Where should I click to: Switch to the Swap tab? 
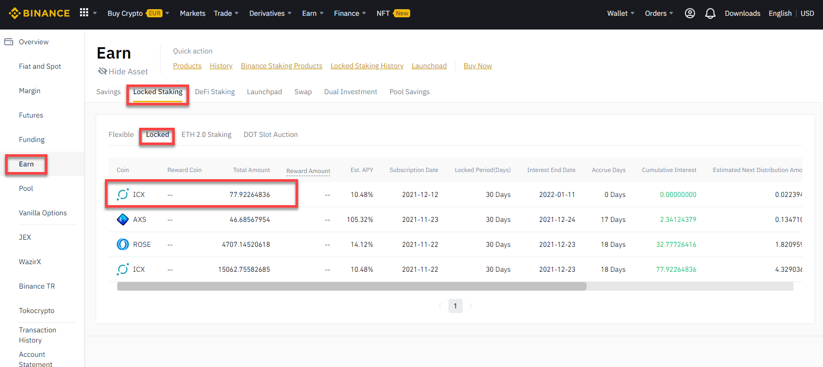tap(303, 92)
